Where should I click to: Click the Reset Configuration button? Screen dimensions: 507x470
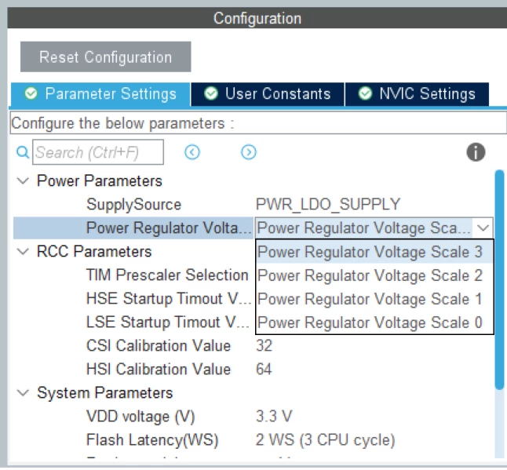pos(106,57)
